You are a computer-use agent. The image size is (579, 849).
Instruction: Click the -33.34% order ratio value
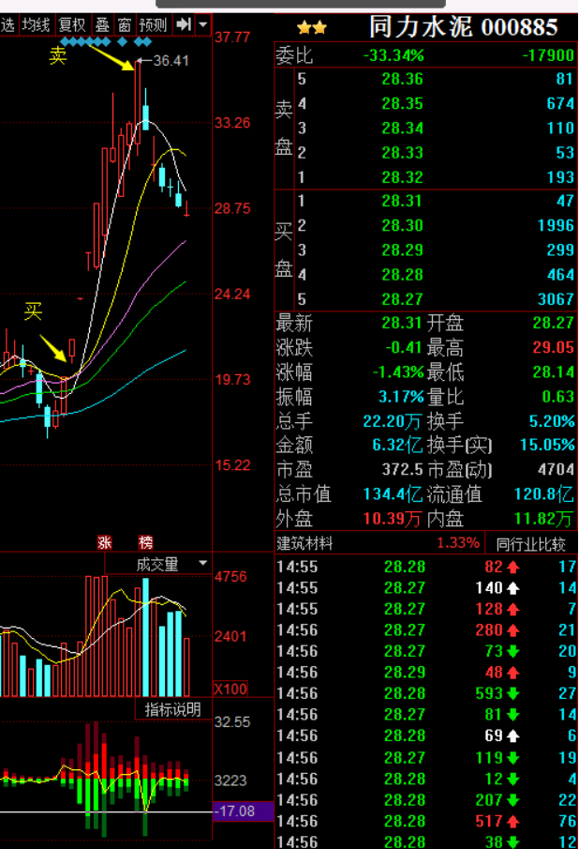click(394, 55)
